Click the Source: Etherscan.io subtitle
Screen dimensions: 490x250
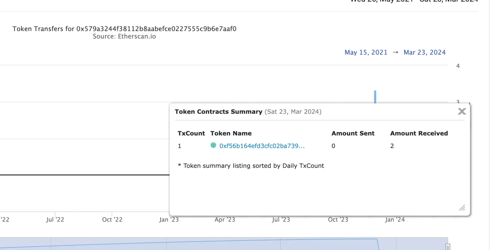124,36
